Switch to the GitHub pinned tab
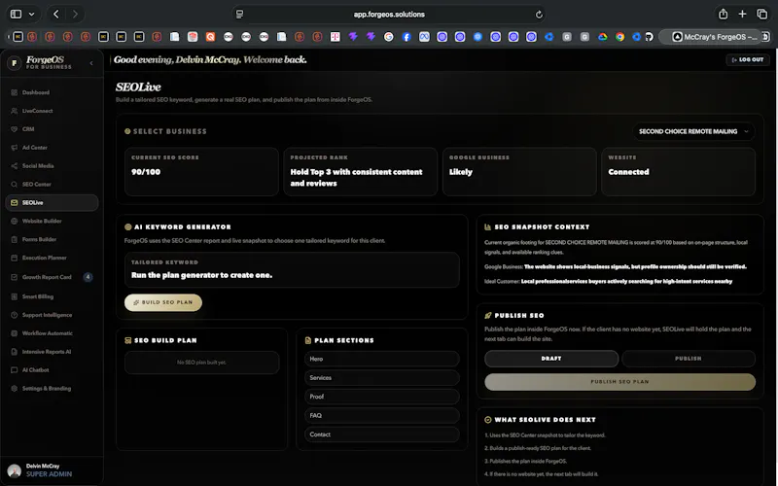 pyautogui.click(x=649, y=37)
